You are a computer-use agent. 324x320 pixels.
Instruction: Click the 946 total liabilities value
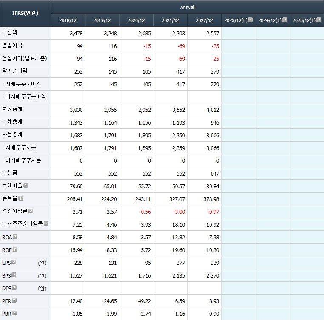coord(215,123)
